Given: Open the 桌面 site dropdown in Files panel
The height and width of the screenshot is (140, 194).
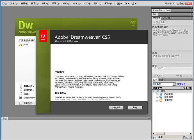Looking at the screenshot, I should (x=174, y=84).
